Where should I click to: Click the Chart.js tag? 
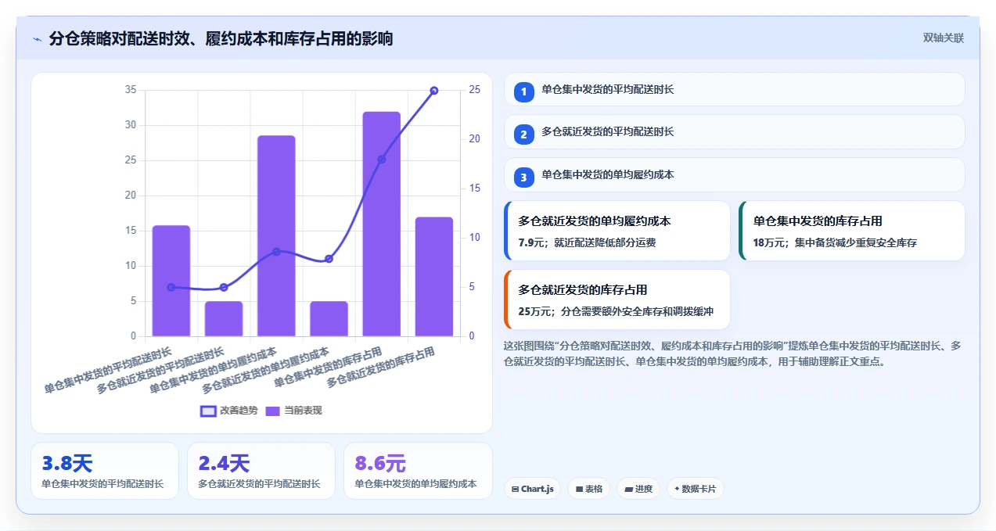pyautogui.click(x=532, y=489)
